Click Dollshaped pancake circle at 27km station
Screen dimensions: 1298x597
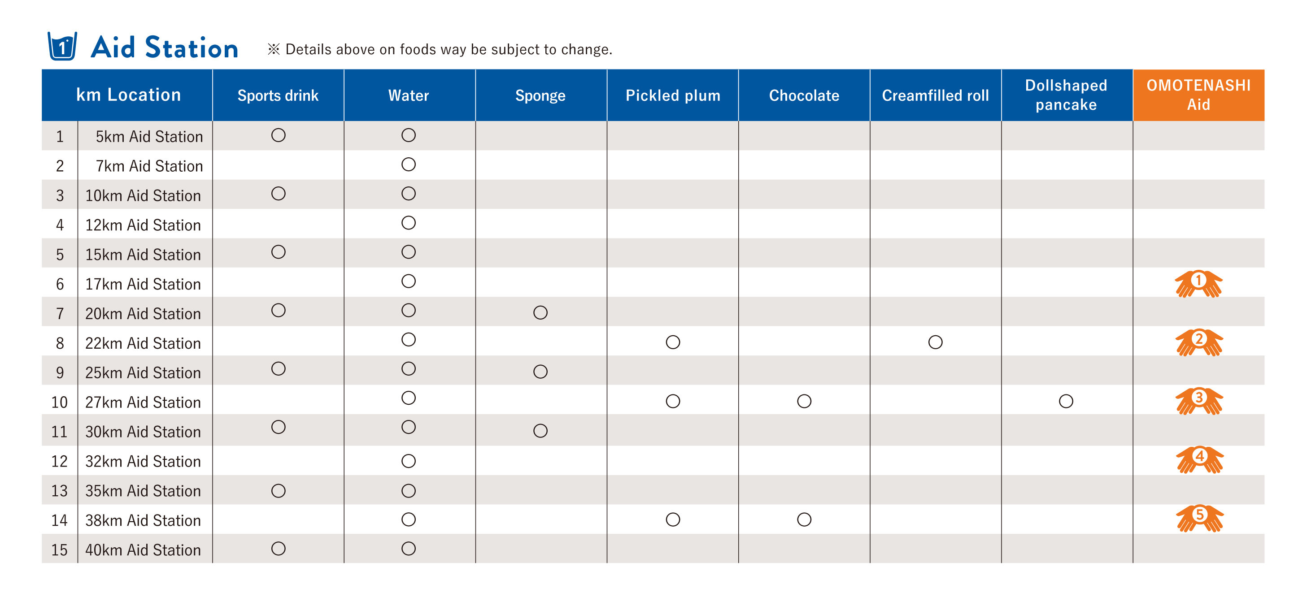(x=1066, y=401)
